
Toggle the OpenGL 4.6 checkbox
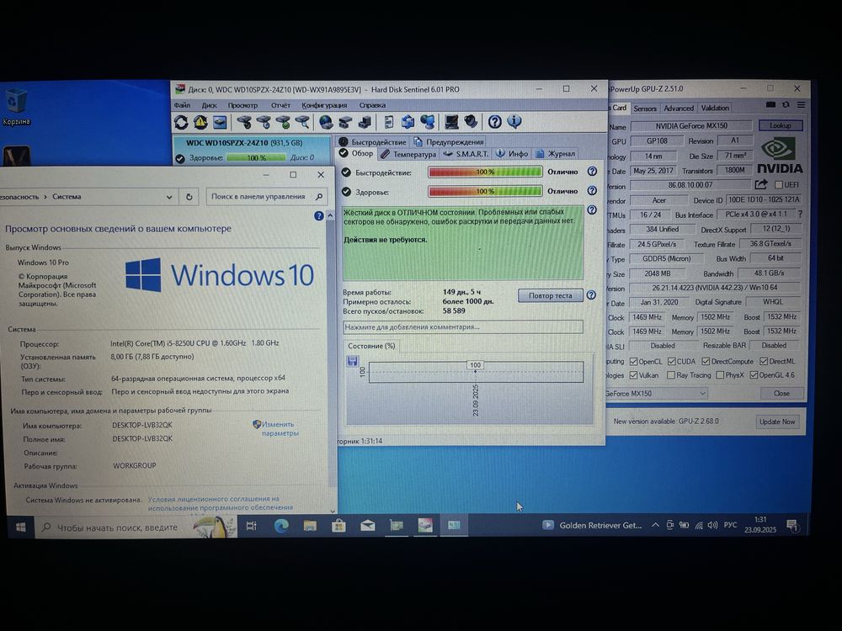click(x=754, y=375)
